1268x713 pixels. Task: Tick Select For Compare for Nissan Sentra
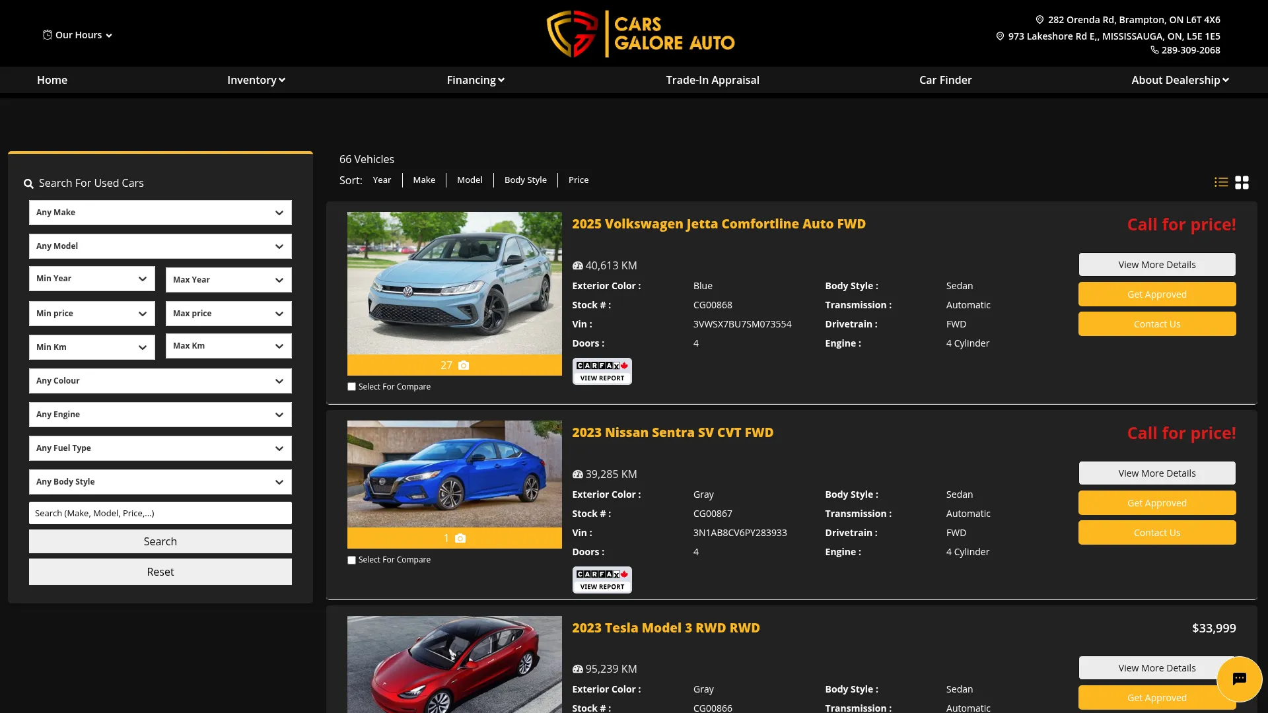351,560
